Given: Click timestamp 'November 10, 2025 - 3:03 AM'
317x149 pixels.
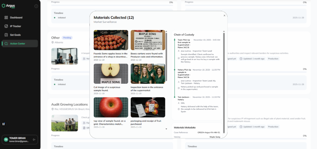Looking at the screenshot, I should point(207,40).
